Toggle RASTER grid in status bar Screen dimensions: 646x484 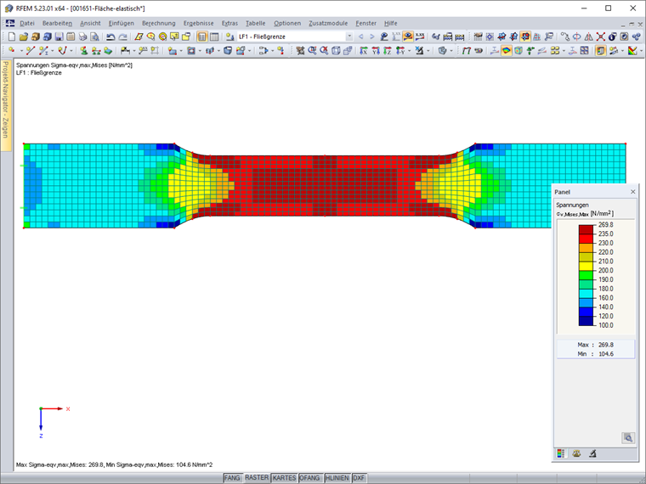tap(257, 477)
